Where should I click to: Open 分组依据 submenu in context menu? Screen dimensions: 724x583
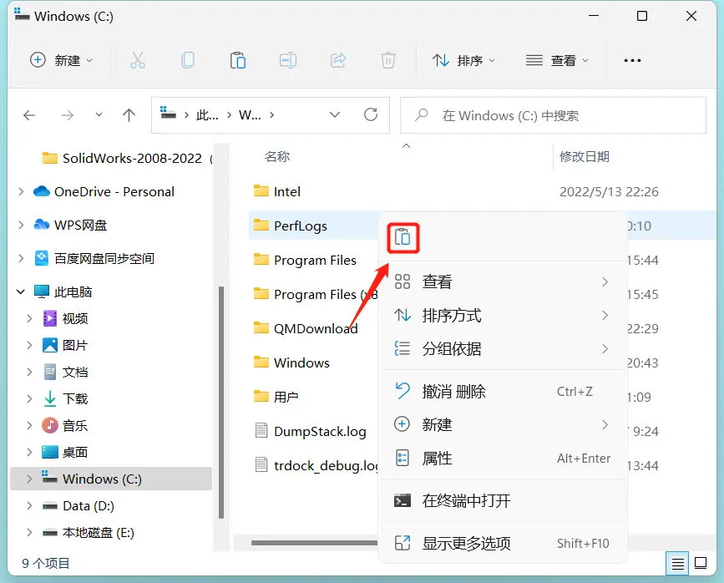click(x=502, y=349)
